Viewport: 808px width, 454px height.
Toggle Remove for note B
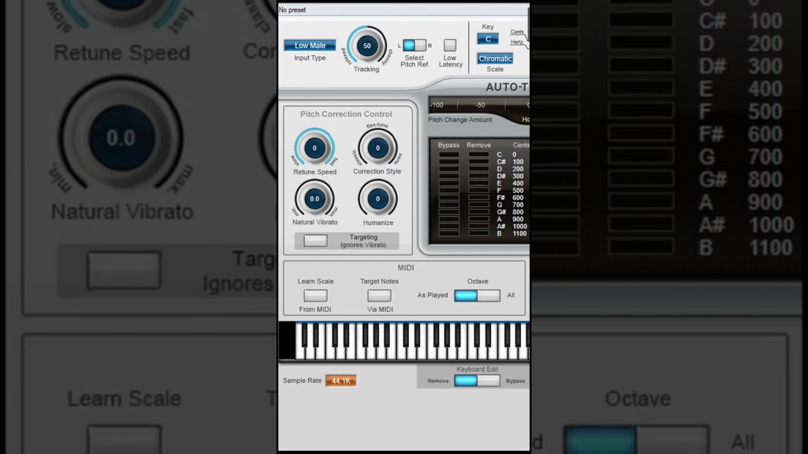click(478, 234)
